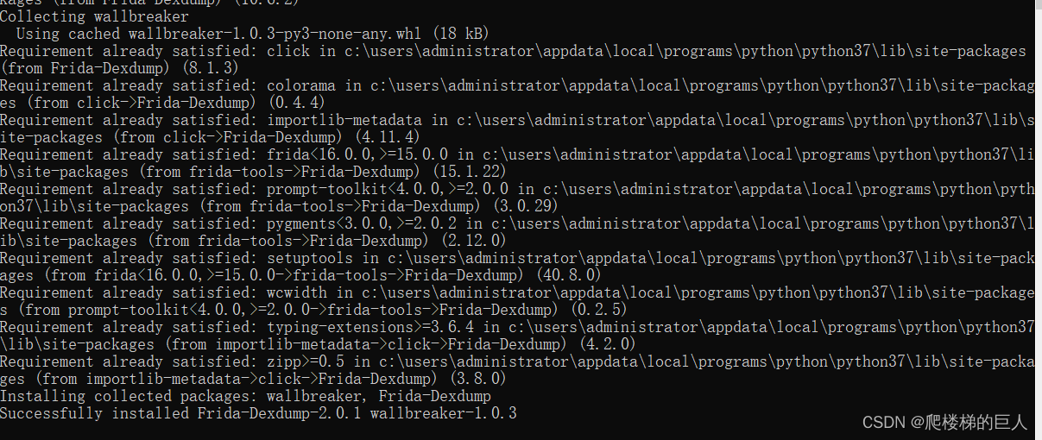Click the '(4.11.4)' version text
Screen dimensions: 1042x440
click(387, 137)
